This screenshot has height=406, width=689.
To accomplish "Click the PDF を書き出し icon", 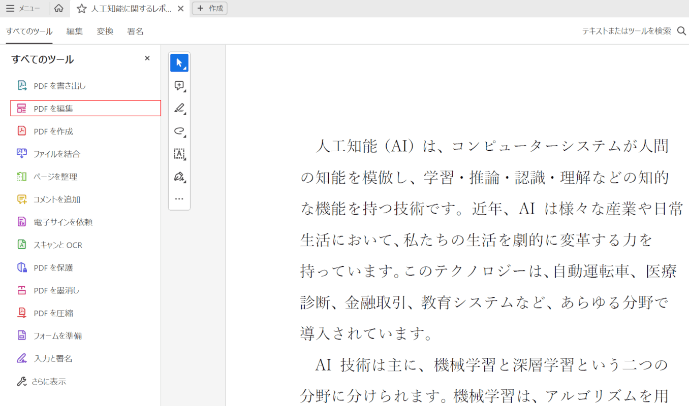I will click(x=22, y=85).
